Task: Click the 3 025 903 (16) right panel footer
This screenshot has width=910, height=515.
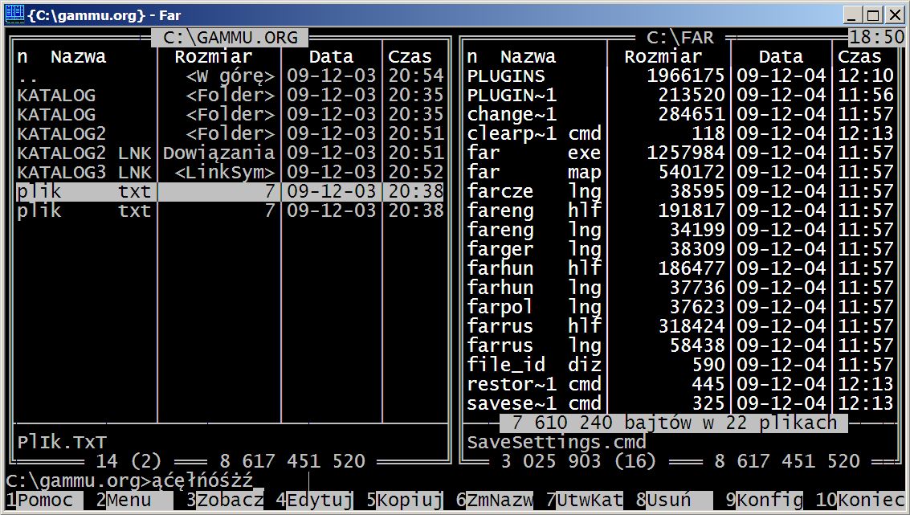Action: (x=578, y=462)
